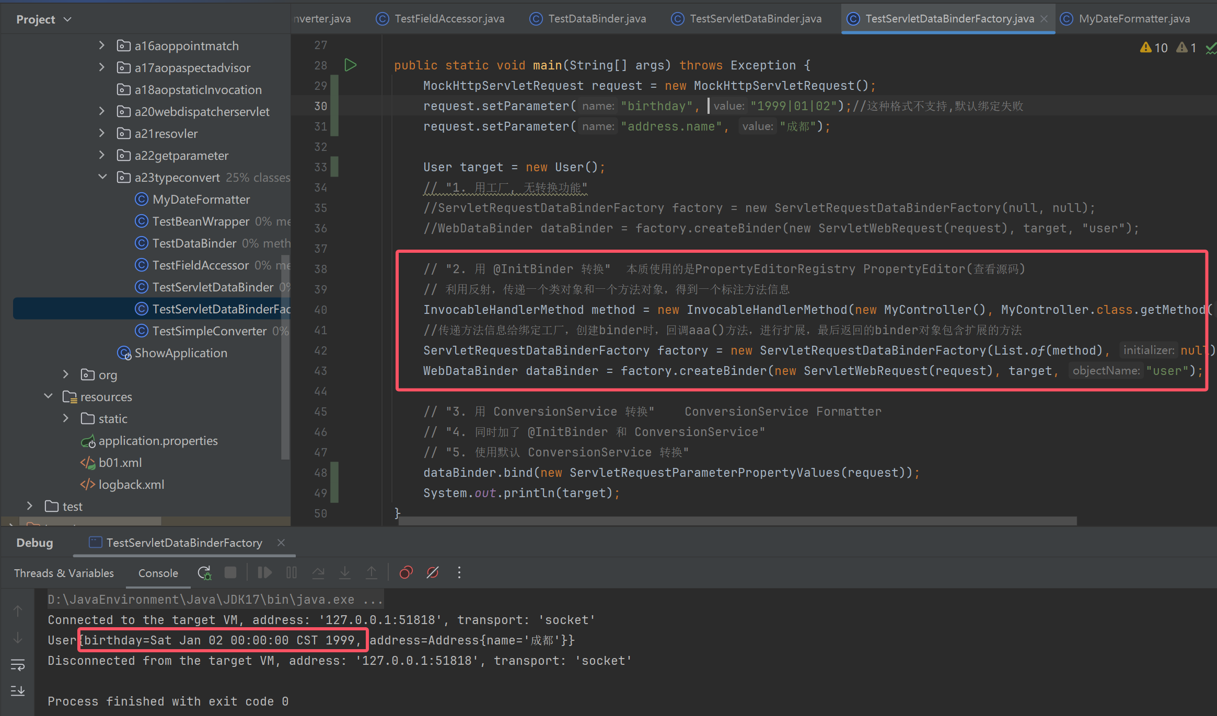Click Debug tool window title
Viewport: 1217px width, 716px height.
pyautogui.click(x=34, y=543)
